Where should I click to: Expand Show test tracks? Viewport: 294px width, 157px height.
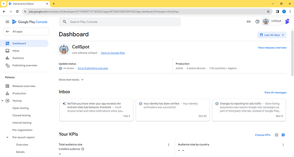[x=71, y=80]
